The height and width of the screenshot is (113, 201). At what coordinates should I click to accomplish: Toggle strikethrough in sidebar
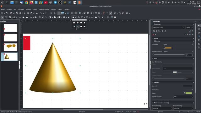[x=163, y=31]
